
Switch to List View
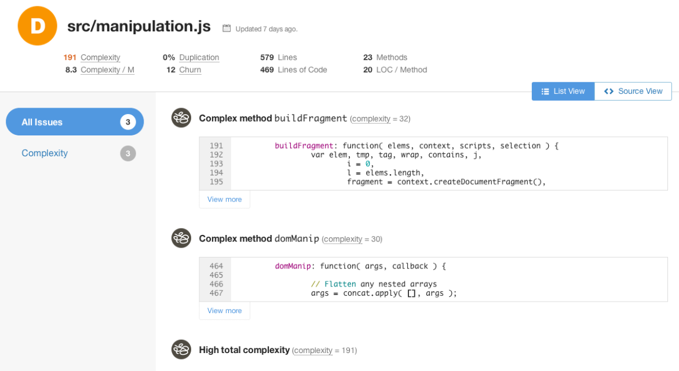coord(563,91)
